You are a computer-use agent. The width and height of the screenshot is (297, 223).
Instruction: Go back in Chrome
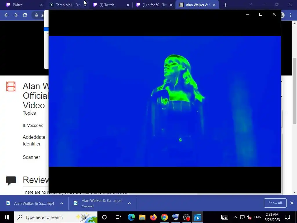click(x=6, y=15)
